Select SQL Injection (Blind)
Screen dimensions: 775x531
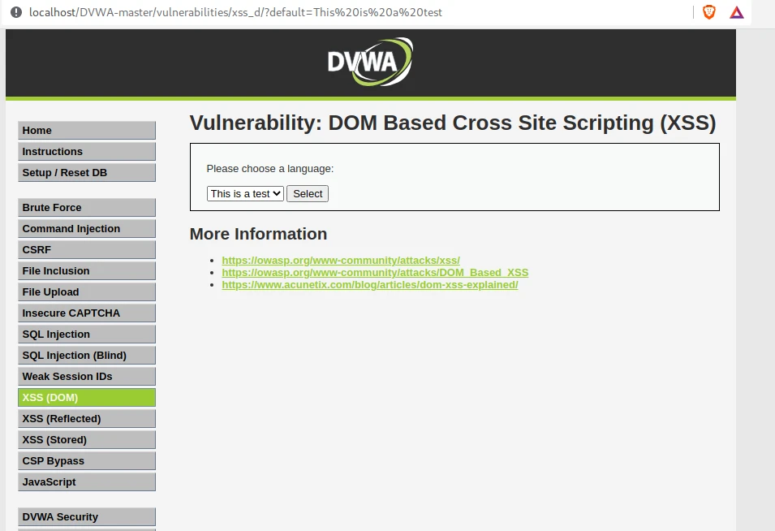[86, 355]
